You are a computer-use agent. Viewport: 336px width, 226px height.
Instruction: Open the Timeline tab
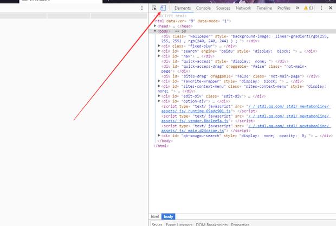tap(264, 8)
